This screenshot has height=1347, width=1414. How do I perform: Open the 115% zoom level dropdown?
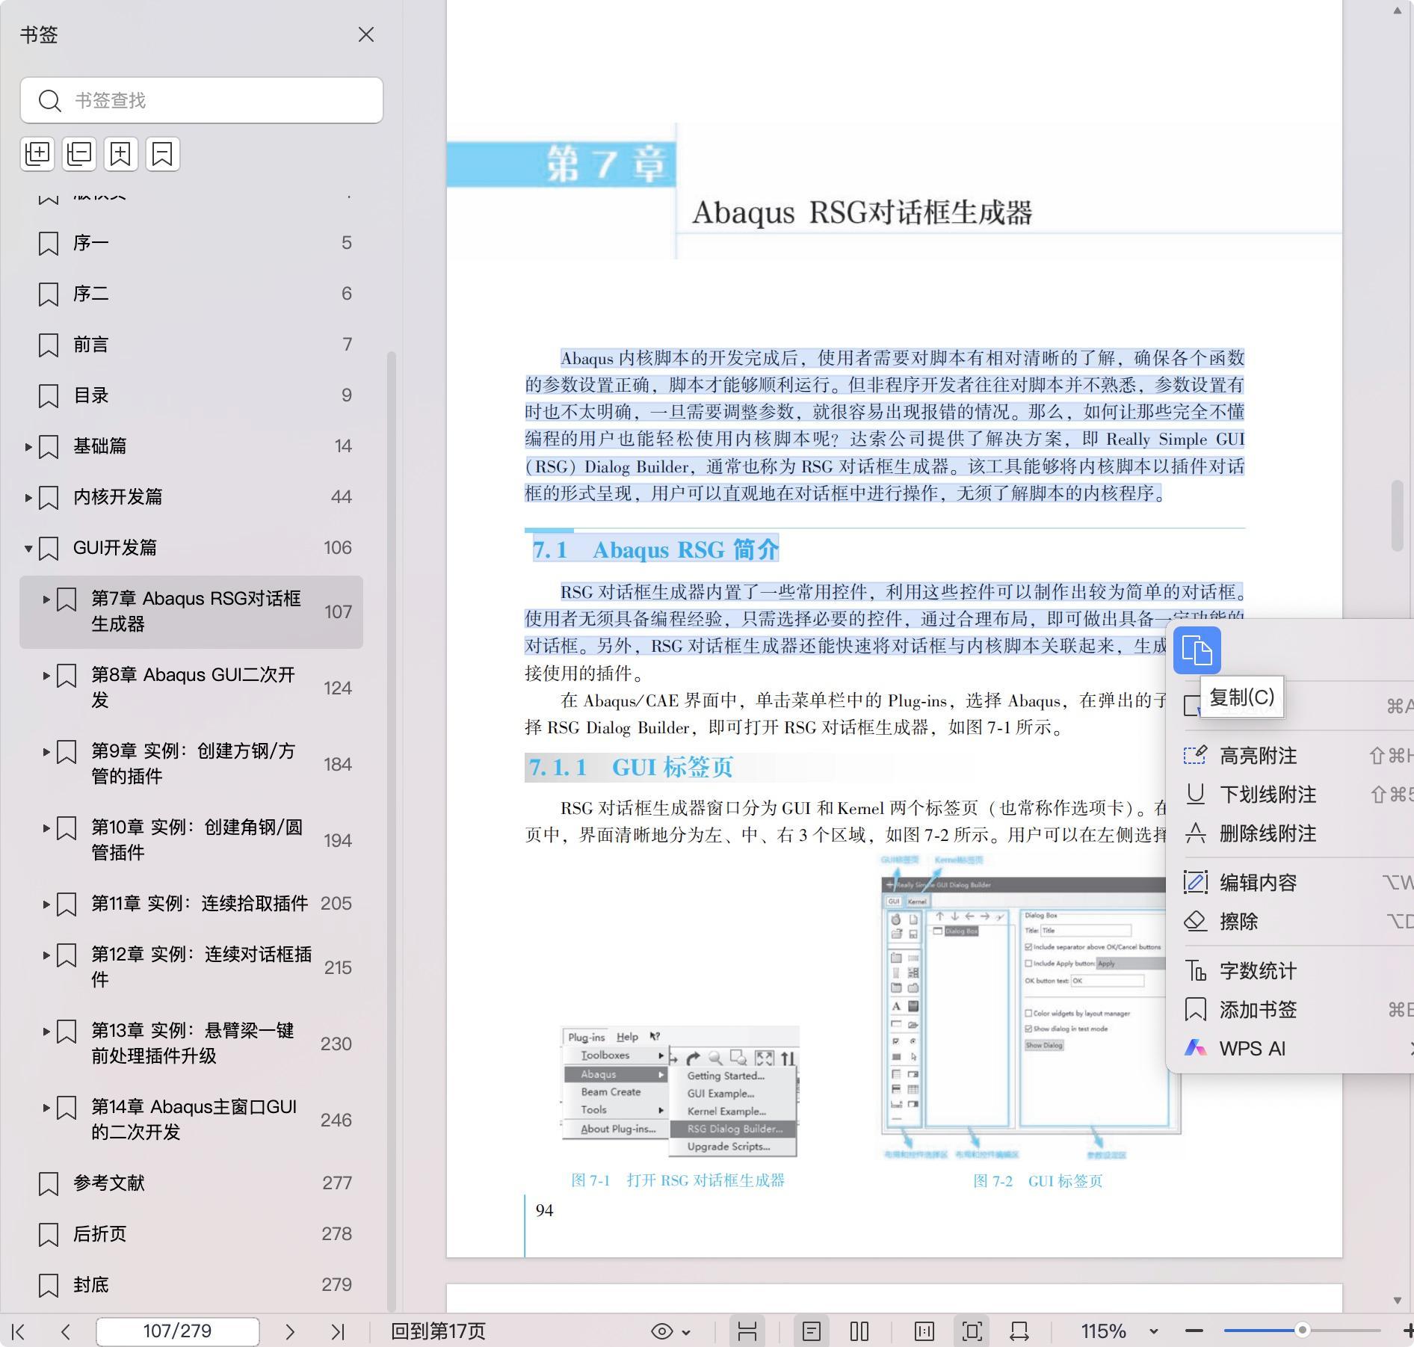click(1153, 1331)
